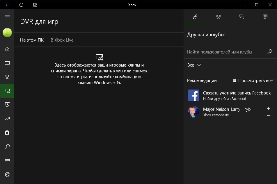Screen dimensions: 277x184
Task: Close the Xbox window
Action: tap(270, 5)
